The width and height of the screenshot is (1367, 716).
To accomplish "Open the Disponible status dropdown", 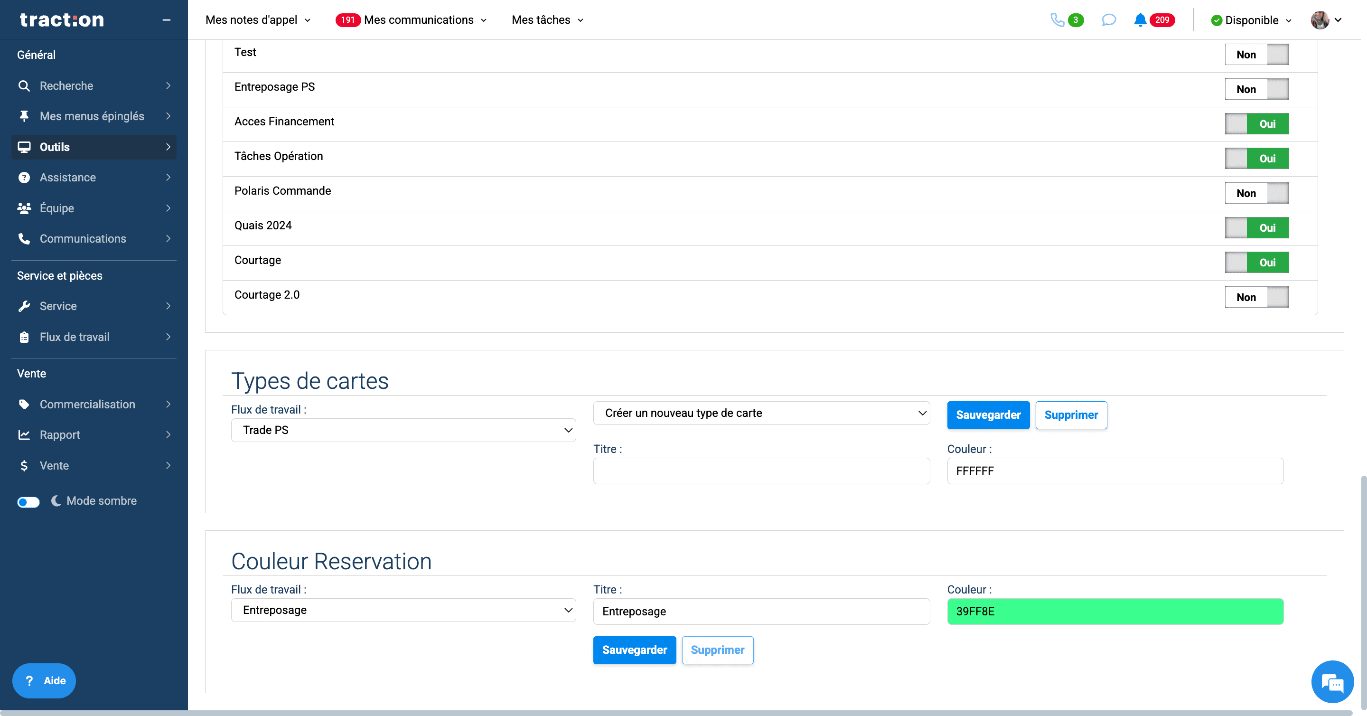I will [x=1251, y=20].
